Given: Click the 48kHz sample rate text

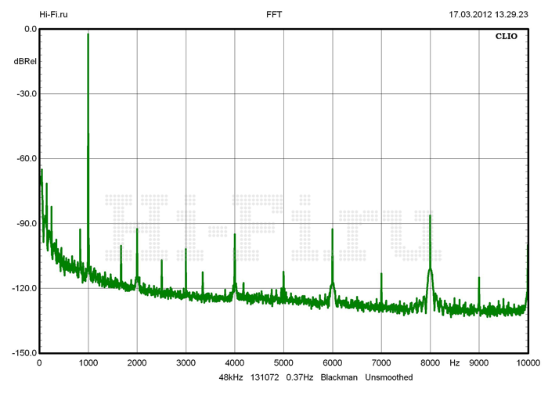Looking at the screenshot, I should click(233, 377).
